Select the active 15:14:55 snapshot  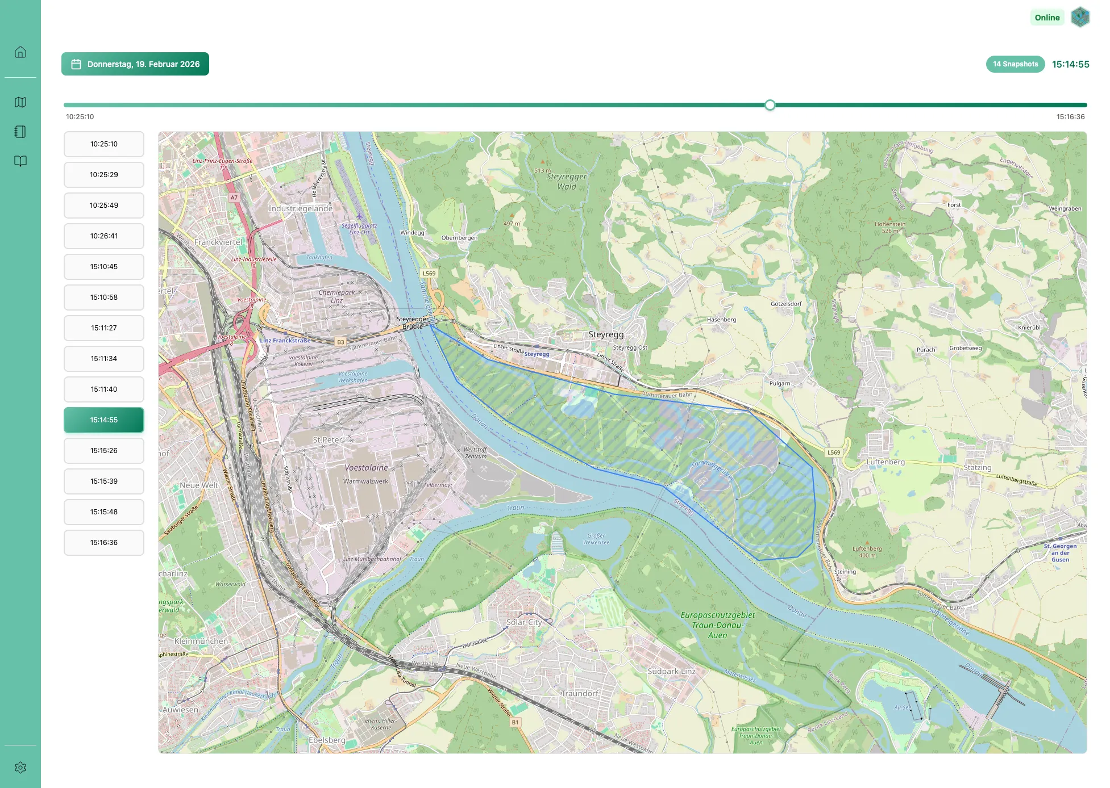(x=104, y=420)
